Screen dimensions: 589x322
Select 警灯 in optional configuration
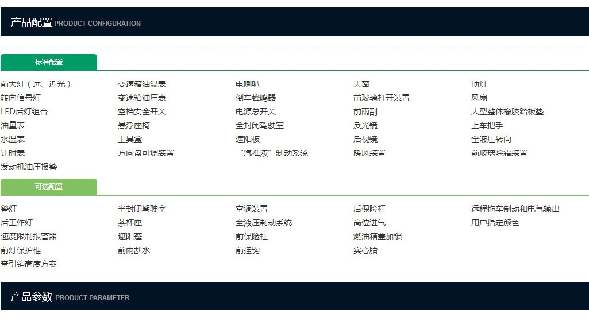tap(9, 209)
